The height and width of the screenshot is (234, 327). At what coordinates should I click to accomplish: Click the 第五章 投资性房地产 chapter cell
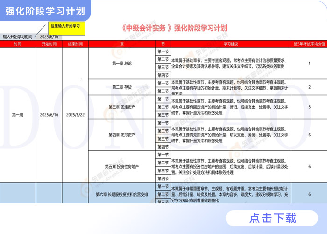(x=122, y=166)
